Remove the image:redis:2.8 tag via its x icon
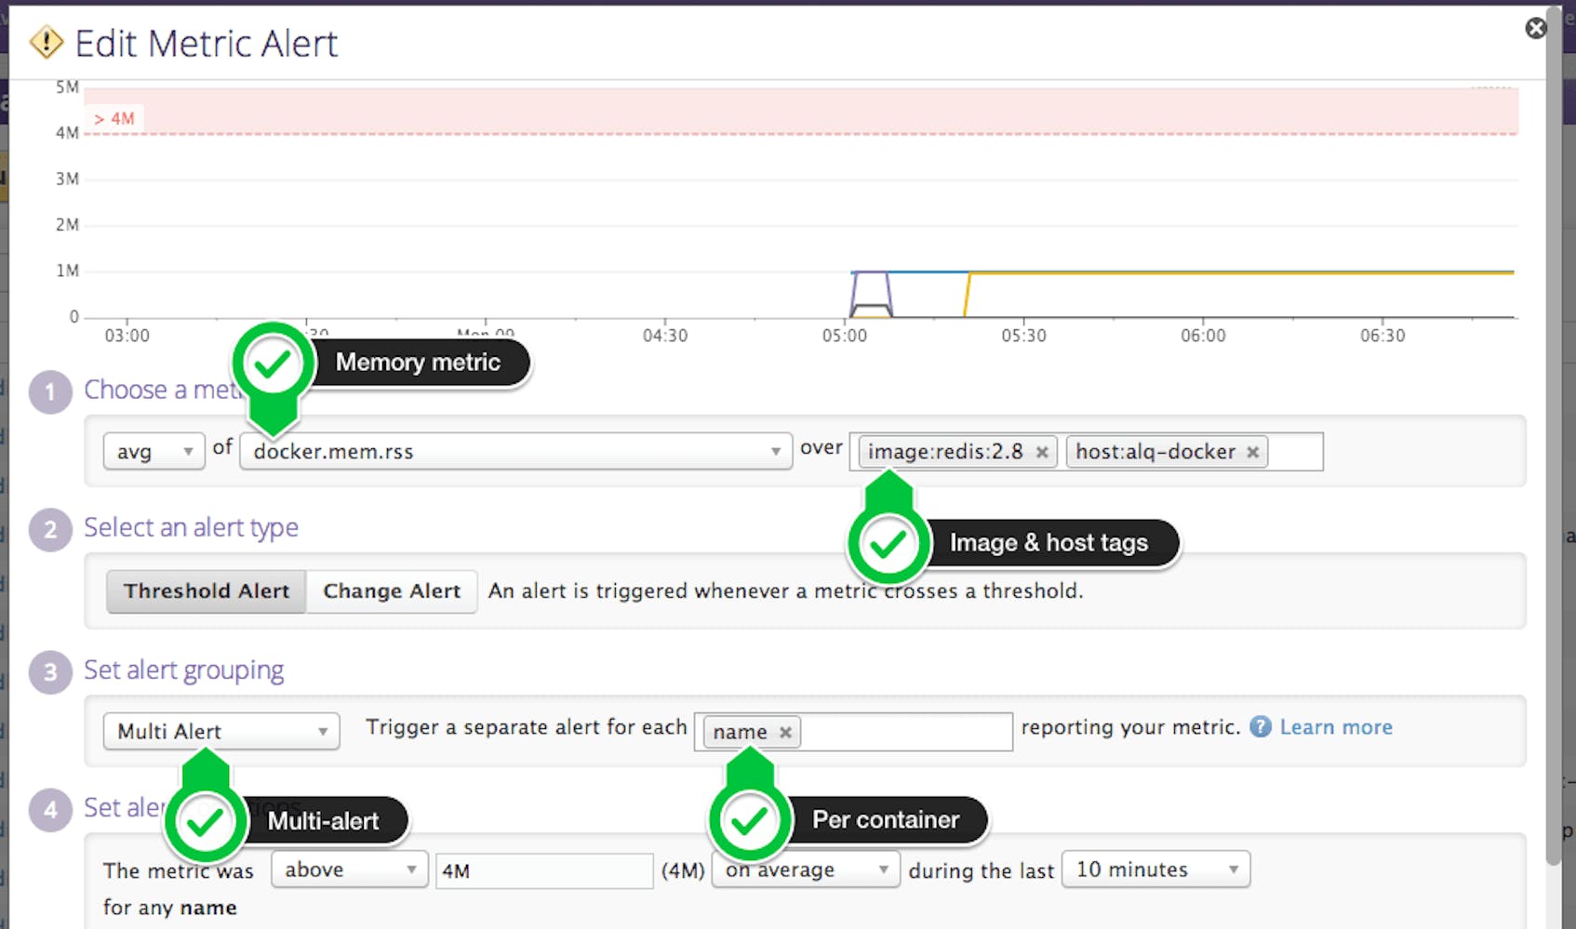Screen dimensions: 1576x929 pos(1043,452)
